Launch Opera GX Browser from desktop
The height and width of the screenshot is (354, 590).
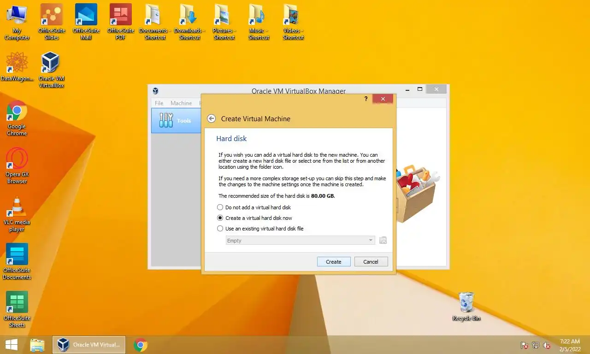17,166
